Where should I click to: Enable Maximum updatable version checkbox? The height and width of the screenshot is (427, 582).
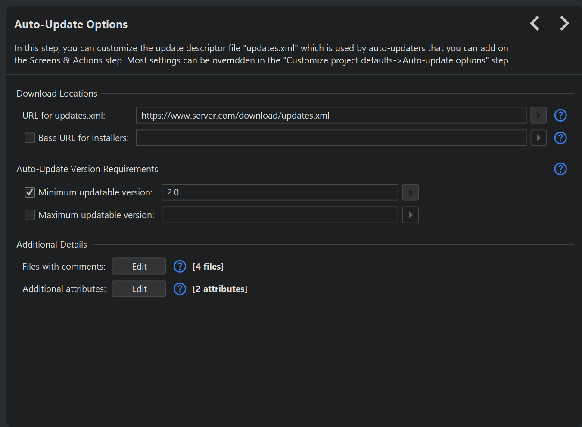pos(30,215)
